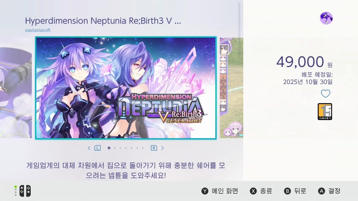Viewport: 358px width, 201px height.
Task: Advance to next screenshot with right chevron
Action: (x=163, y=148)
